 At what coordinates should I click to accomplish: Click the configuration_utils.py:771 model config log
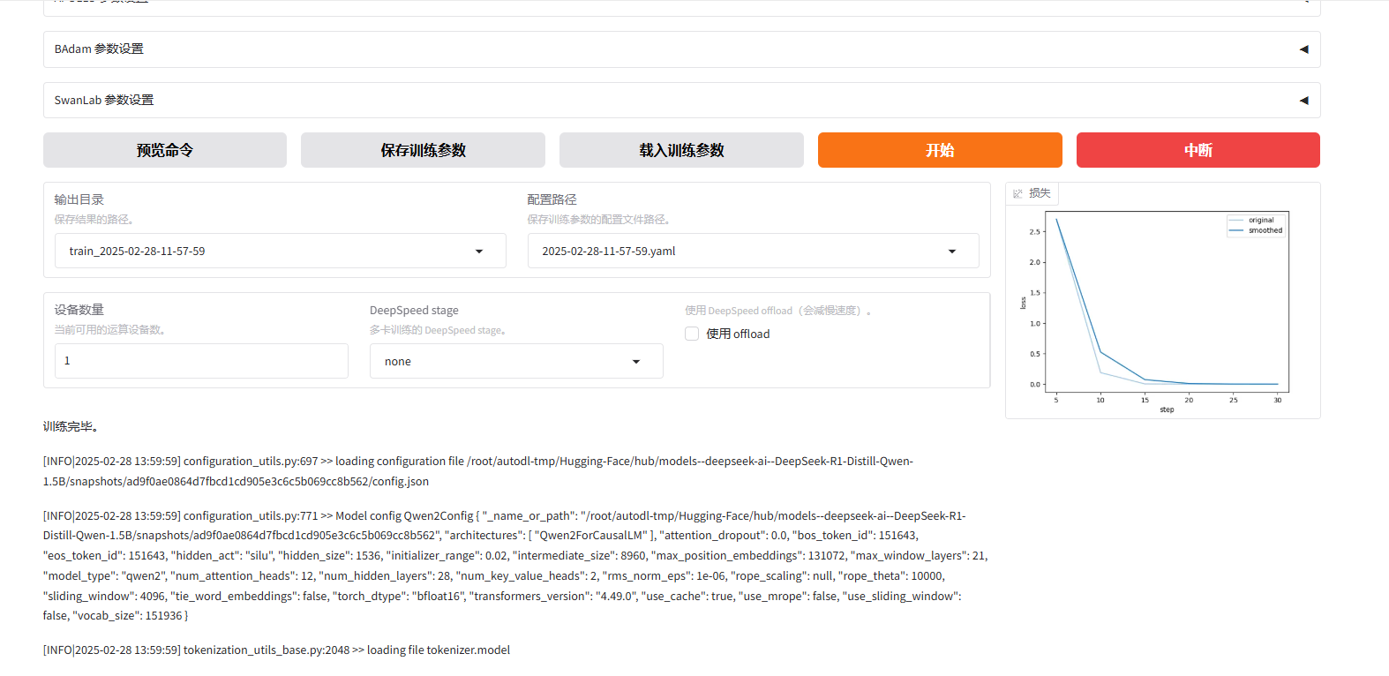[x=515, y=566]
